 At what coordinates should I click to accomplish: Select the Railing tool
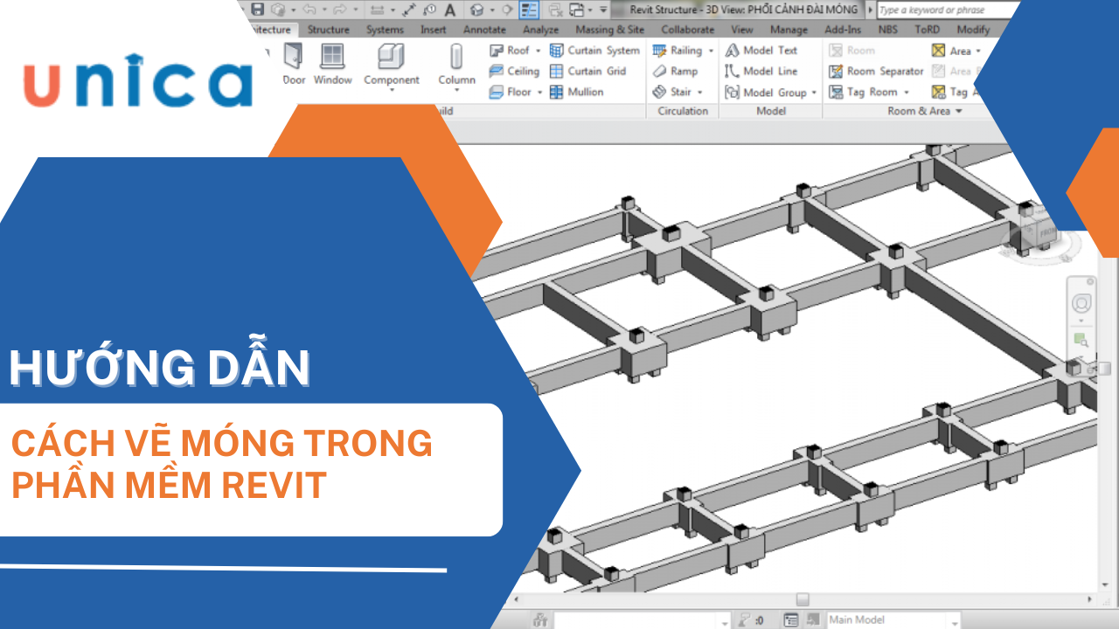click(678, 51)
